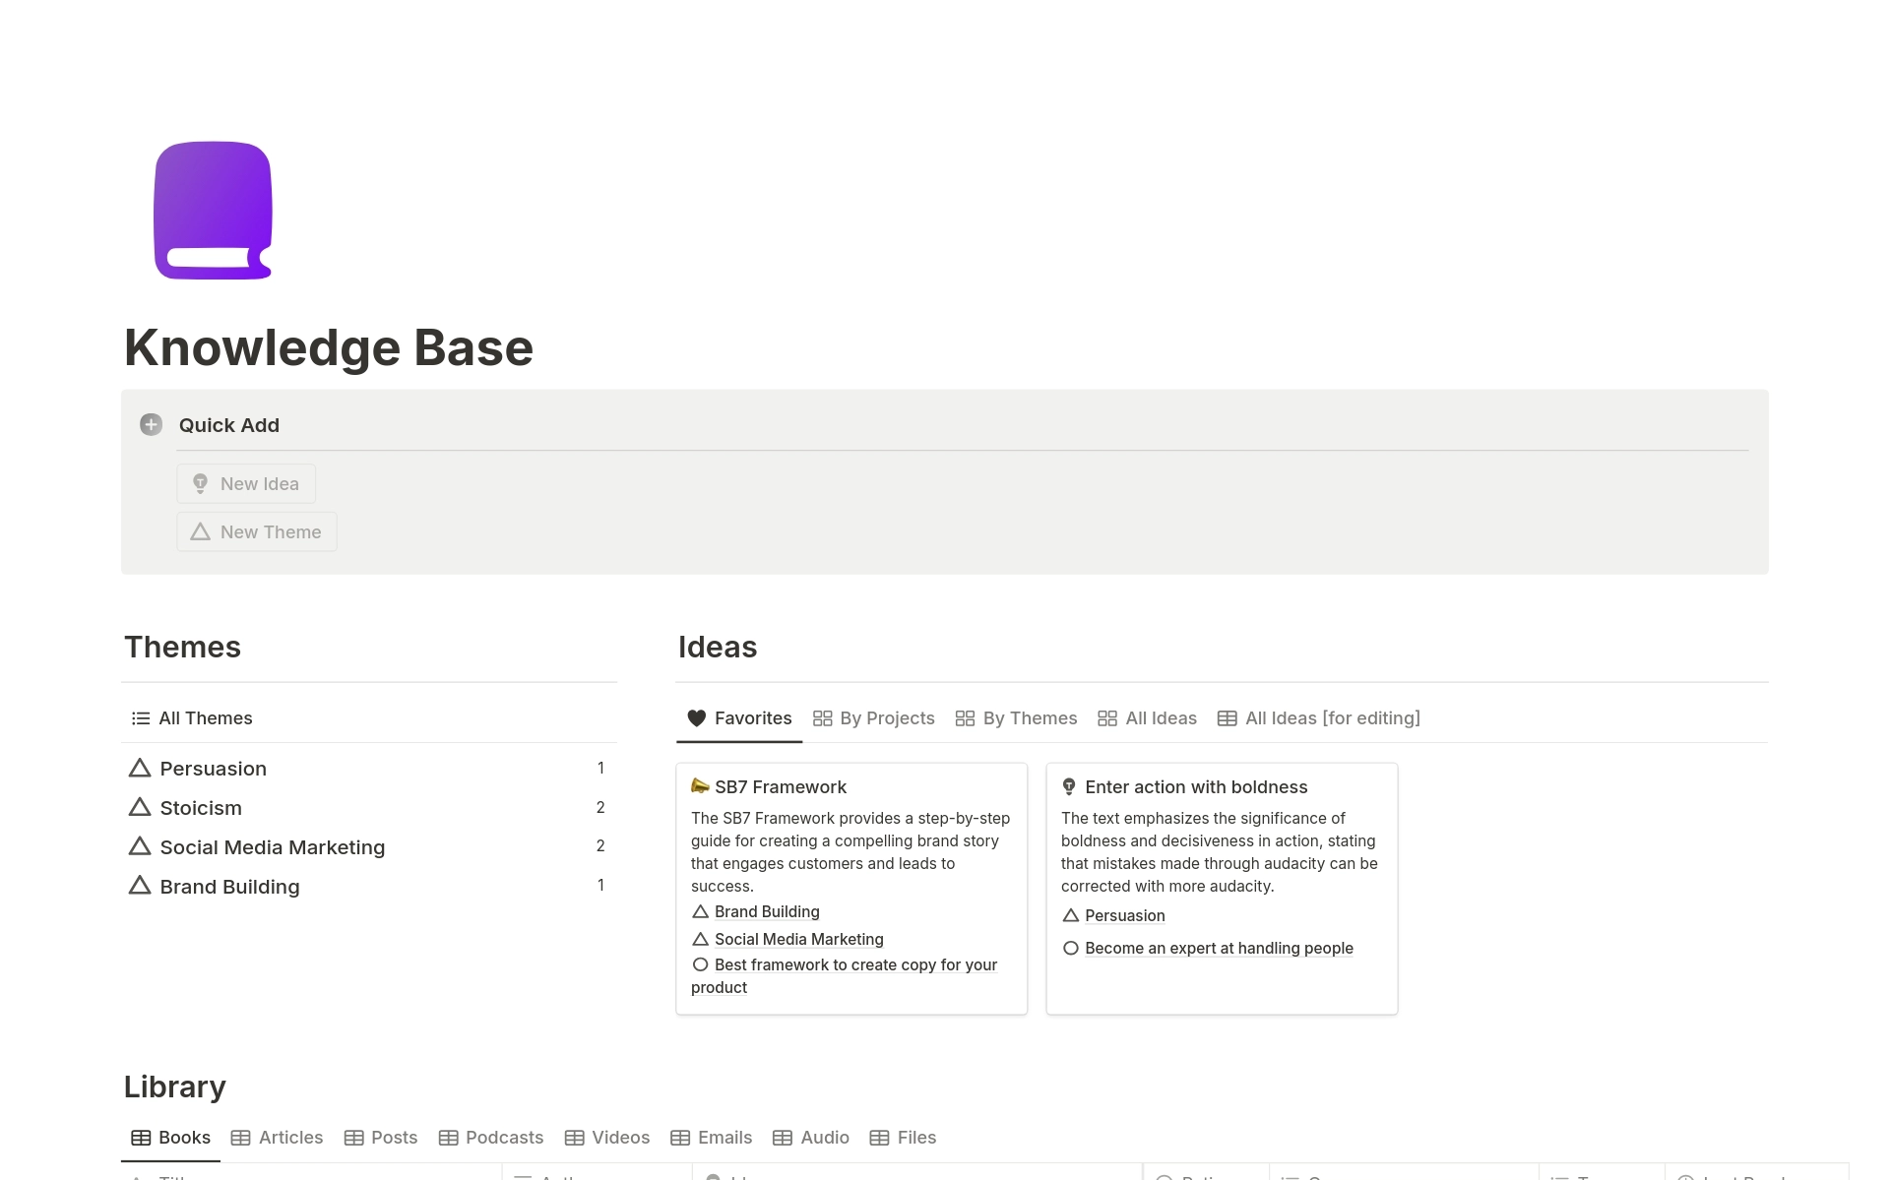Open the SB7 Framework idea card
Viewport: 1890px width, 1180px height.
(x=782, y=785)
